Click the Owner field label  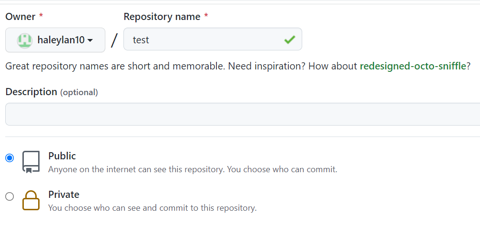[20, 17]
